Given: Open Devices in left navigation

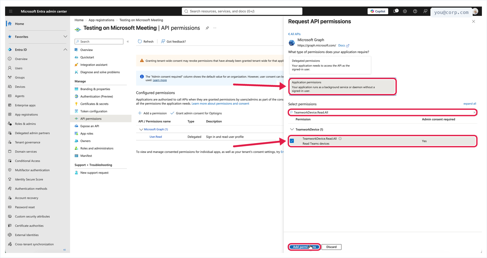Looking at the screenshot, I should [x=20, y=87].
